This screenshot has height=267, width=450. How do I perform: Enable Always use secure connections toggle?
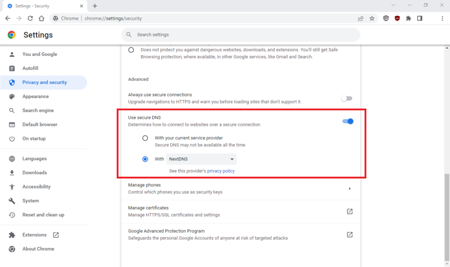[347, 98]
